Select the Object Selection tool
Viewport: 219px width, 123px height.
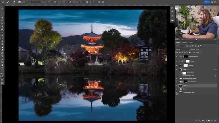(2, 17)
